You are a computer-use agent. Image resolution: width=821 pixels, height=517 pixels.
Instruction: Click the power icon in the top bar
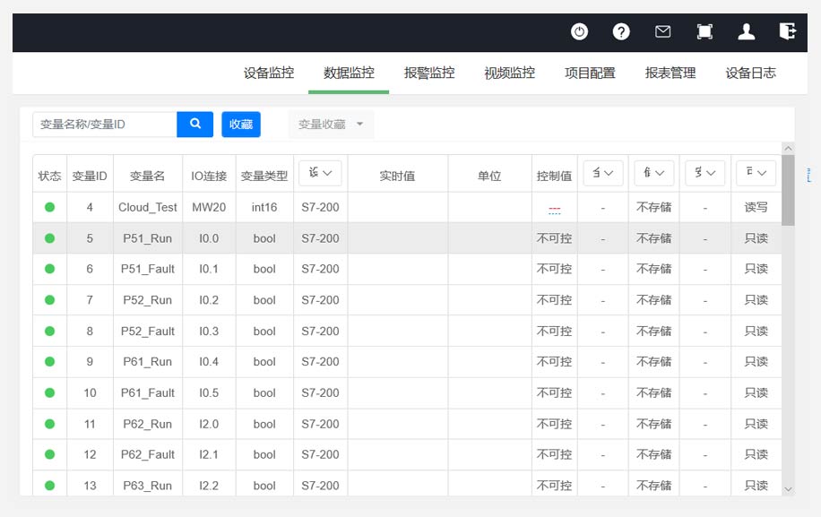pos(579,32)
